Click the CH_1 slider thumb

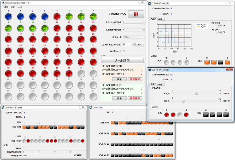click(x=183, y=101)
